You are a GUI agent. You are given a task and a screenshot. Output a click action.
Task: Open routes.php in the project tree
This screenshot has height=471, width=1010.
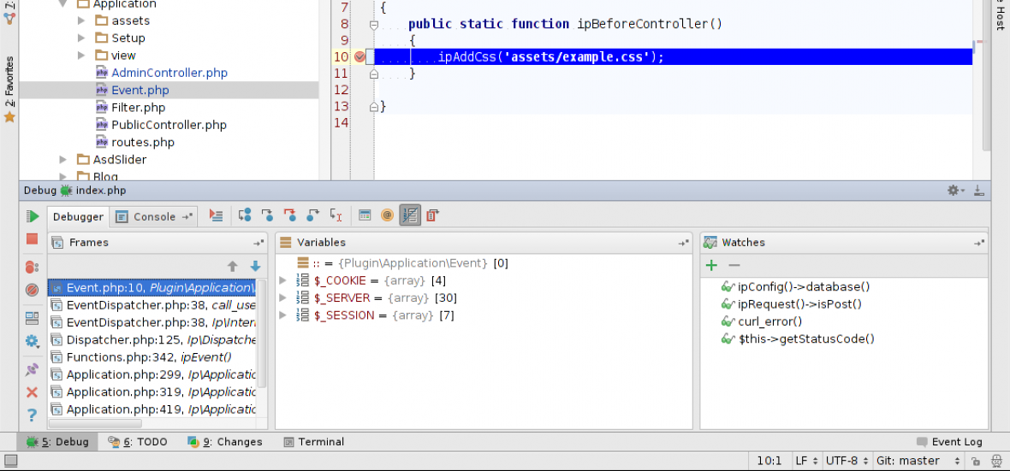coord(142,142)
